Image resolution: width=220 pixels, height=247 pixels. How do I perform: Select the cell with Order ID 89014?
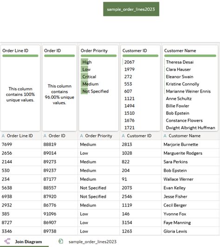click(x=59, y=153)
